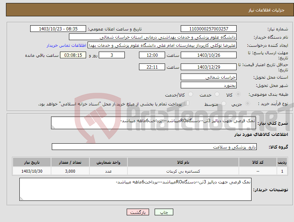Image resolution: width=294 pixels, height=222 pixels.
Task: Click the بازگشت (back) button
Action: 138,212
